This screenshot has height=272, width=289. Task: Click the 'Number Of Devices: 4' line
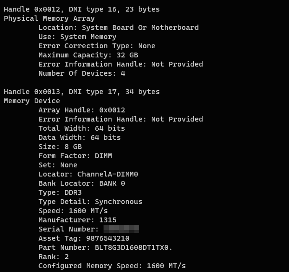point(81,73)
